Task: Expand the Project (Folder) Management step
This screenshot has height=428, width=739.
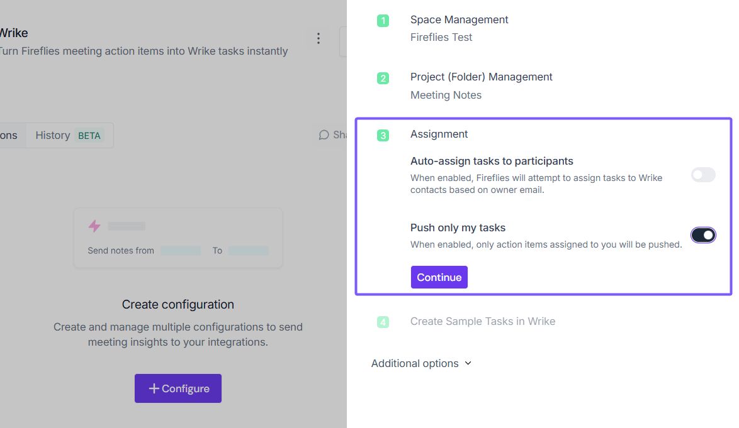Action: click(481, 77)
